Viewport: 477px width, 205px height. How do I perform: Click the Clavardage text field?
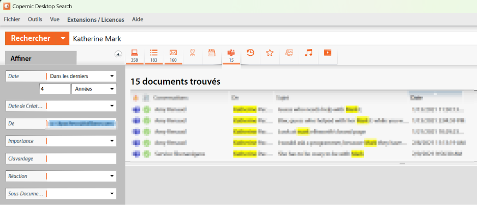pos(81,159)
